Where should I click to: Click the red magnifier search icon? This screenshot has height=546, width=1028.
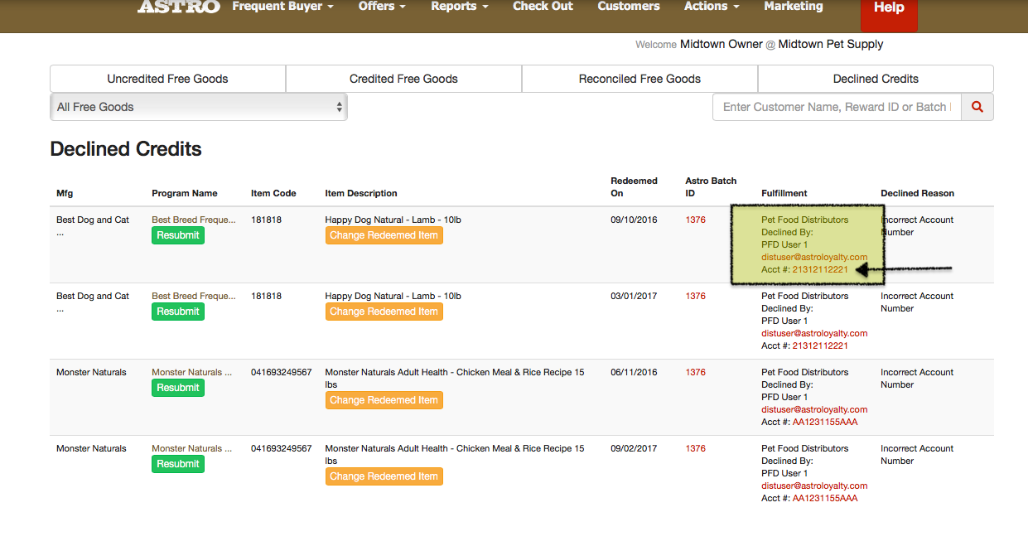click(977, 107)
